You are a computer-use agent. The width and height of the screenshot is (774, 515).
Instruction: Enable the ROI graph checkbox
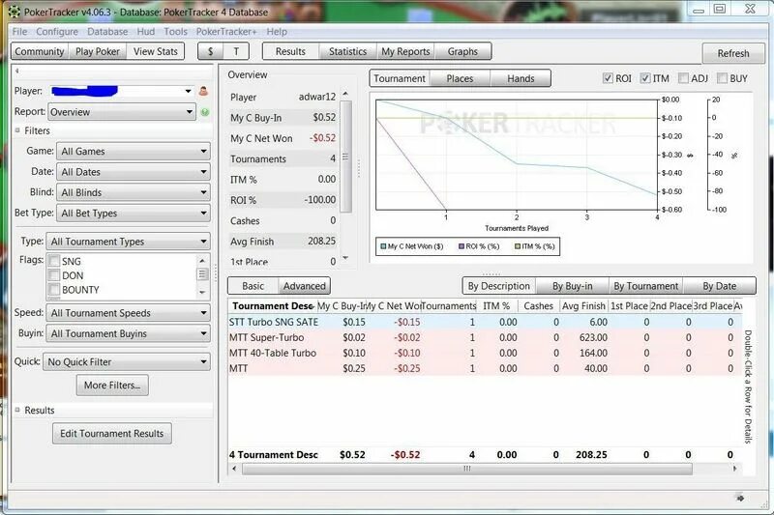pos(608,78)
